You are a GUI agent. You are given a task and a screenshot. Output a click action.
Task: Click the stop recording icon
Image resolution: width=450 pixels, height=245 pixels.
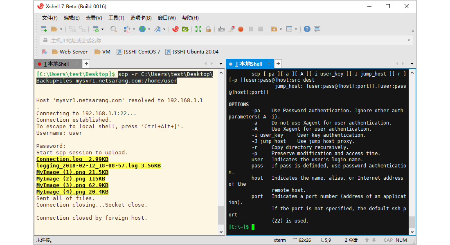tap(261, 29)
